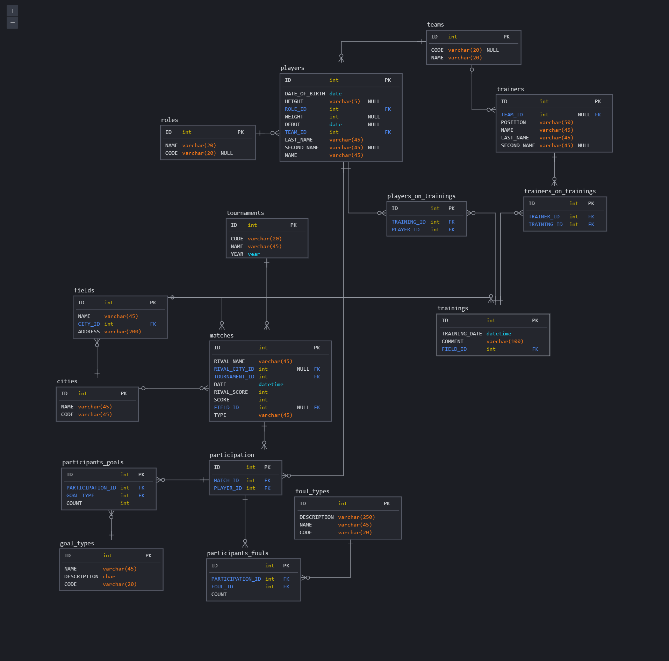Select the participation table title
Image resolution: width=669 pixels, height=661 pixels.
(x=232, y=455)
